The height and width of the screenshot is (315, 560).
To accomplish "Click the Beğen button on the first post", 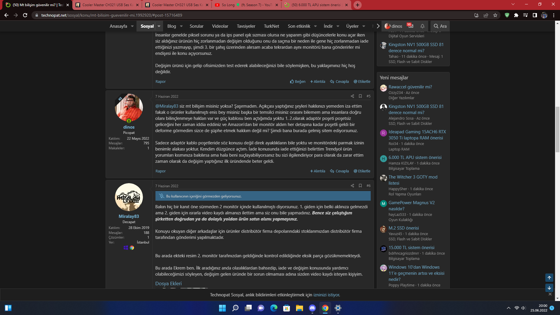I will (x=298, y=82).
